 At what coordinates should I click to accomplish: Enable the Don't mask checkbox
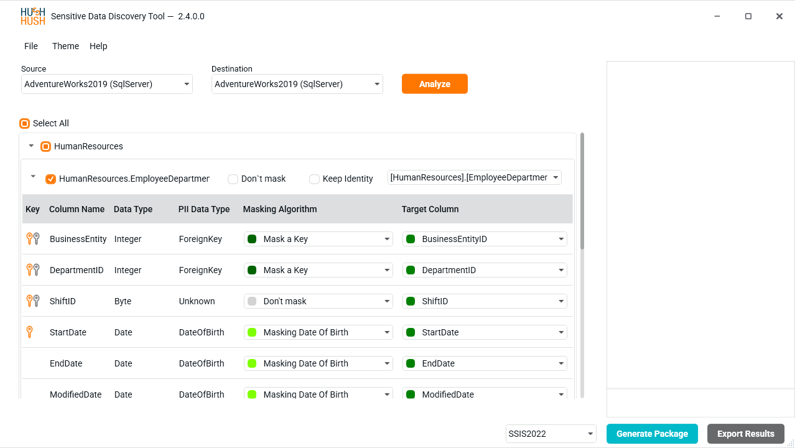point(233,179)
